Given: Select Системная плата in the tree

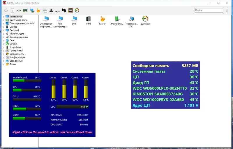Looking at the screenshot, I should [18, 20].
